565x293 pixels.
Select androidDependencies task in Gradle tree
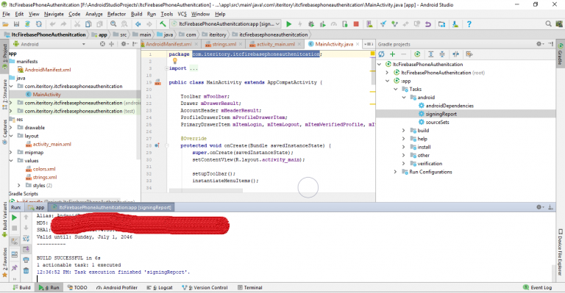(449, 106)
